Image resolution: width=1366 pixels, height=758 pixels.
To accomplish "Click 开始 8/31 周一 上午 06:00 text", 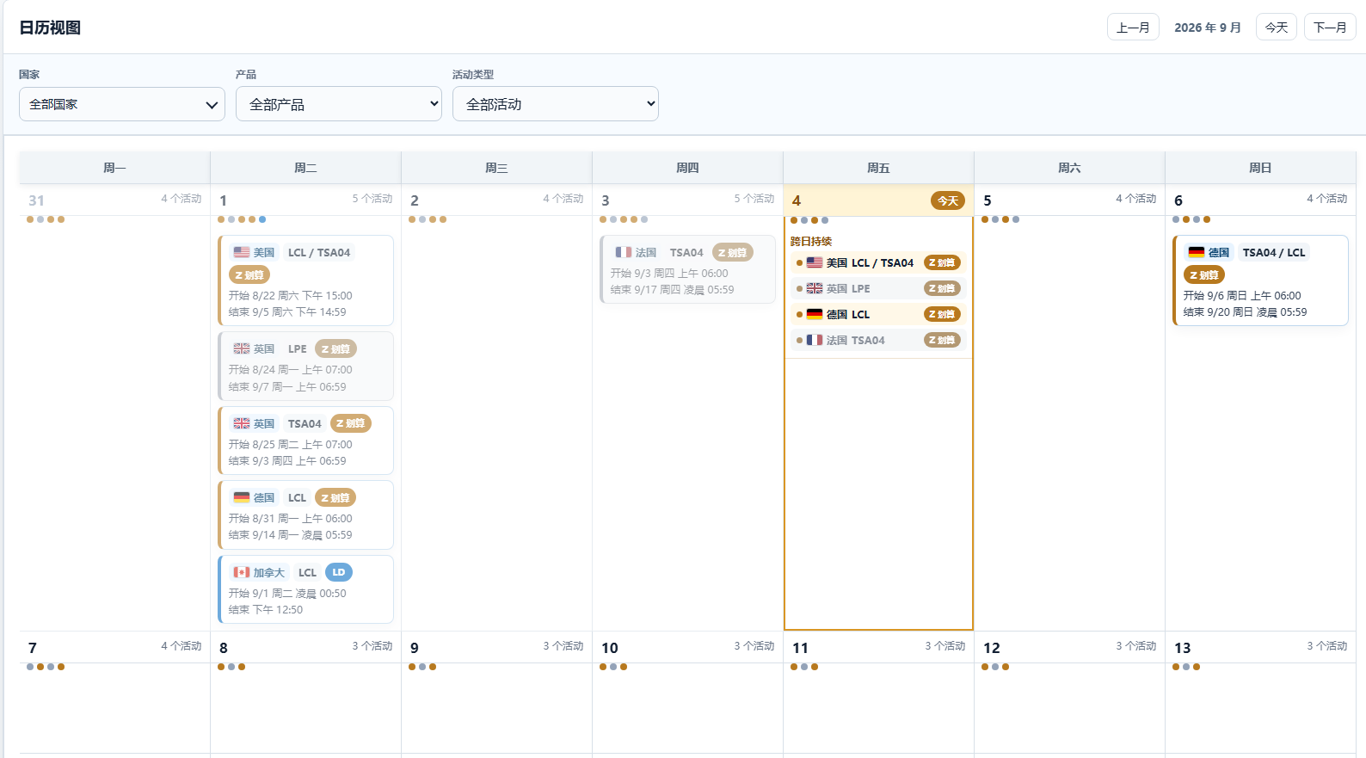I will (290, 519).
